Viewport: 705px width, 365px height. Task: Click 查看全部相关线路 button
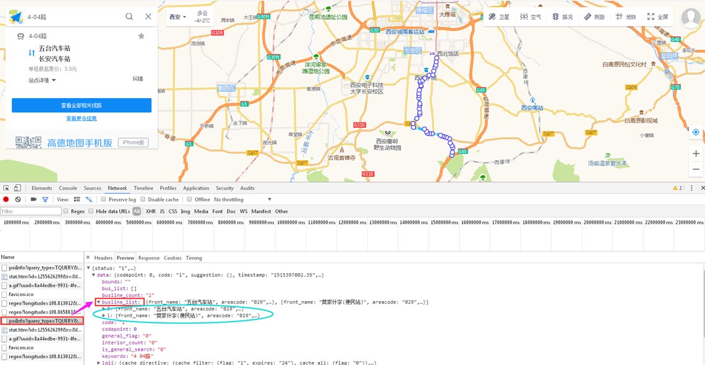click(81, 106)
